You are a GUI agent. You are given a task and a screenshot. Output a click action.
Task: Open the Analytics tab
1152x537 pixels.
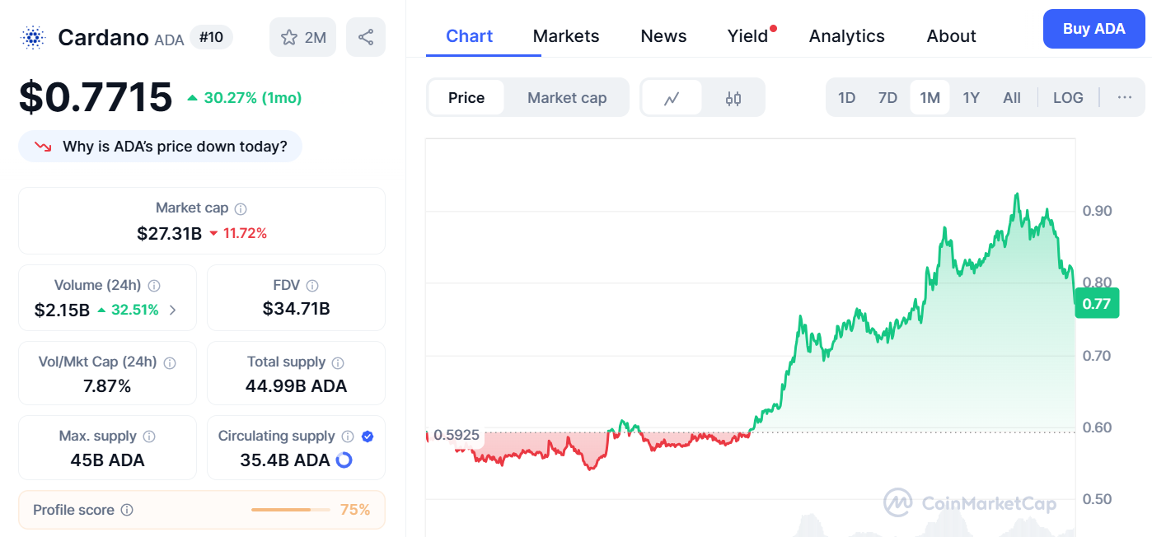[846, 36]
